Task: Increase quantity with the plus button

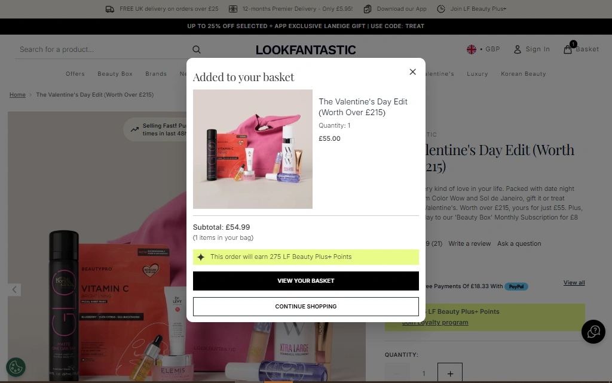Action: point(449,373)
